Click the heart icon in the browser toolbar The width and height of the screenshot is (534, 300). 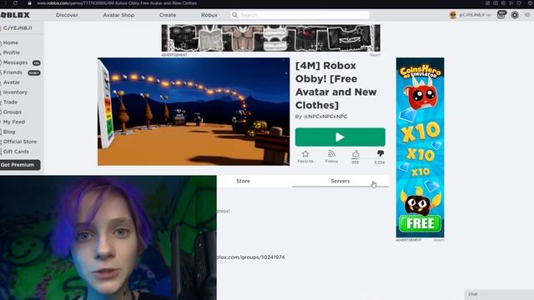click(x=519, y=3)
